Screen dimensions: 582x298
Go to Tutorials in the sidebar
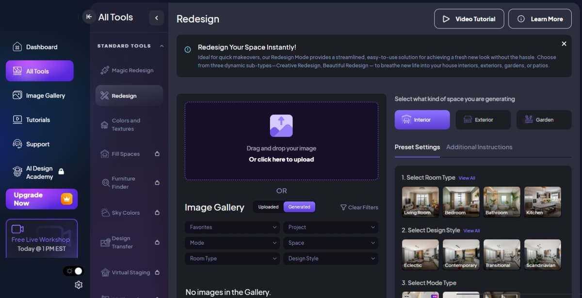(x=40, y=120)
